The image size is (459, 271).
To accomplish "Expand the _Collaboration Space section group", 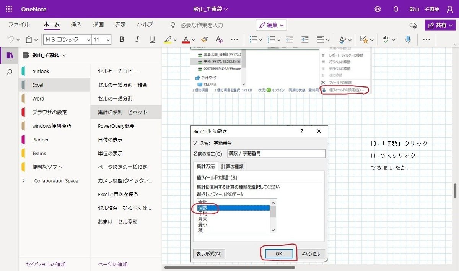I will click(x=23, y=180).
